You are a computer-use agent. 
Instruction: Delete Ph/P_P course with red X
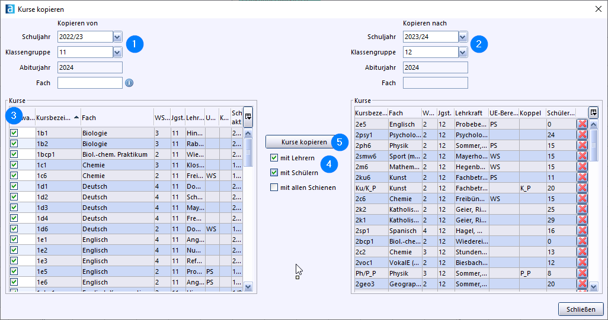[x=582, y=273]
